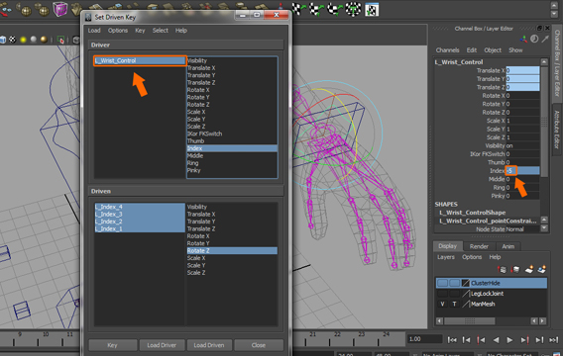The width and height of the screenshot is (563, 356).
Task: Switch to Render layer tab
Action: tap(479, 246)
